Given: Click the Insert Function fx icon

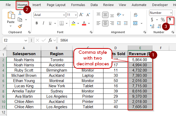Looking at the screenshot, I should [50, 40].
